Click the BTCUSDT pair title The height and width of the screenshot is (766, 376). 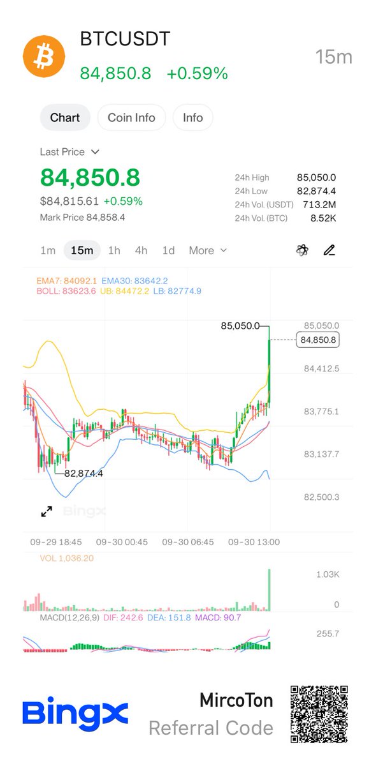(125, 39)
